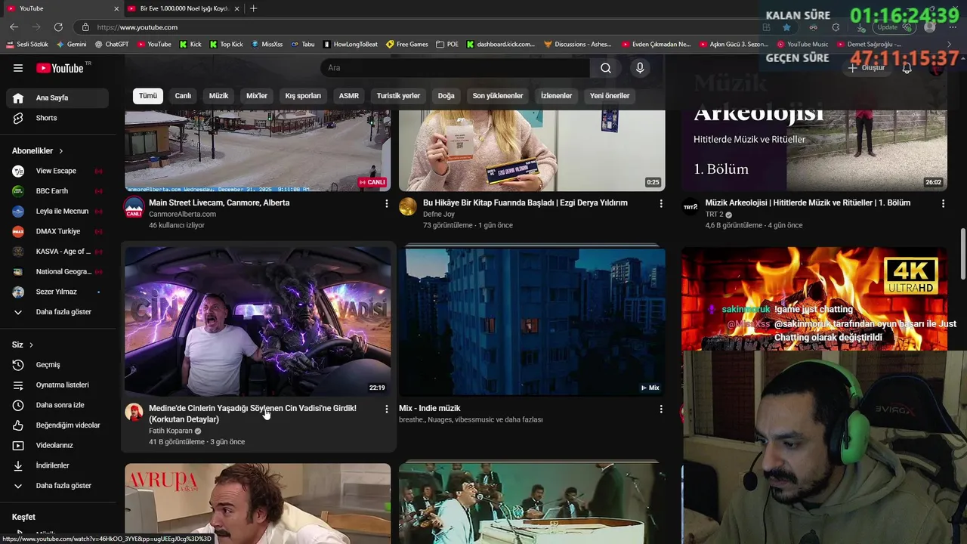Open Medine'de Cinlerin Yaşadığı video title
Image resolution: width=967 pixels, height=544 pixels.
(252, 414)
